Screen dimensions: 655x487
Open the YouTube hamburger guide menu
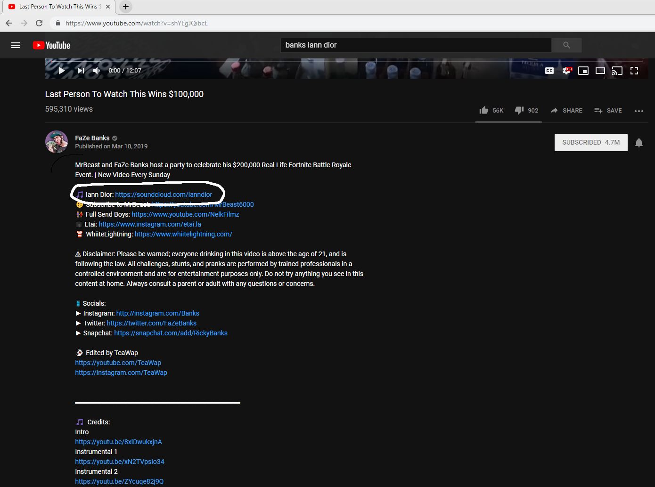[x=16, y=45]
